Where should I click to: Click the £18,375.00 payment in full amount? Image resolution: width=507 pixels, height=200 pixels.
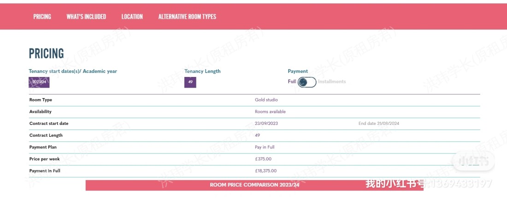[x=266, y=171]
